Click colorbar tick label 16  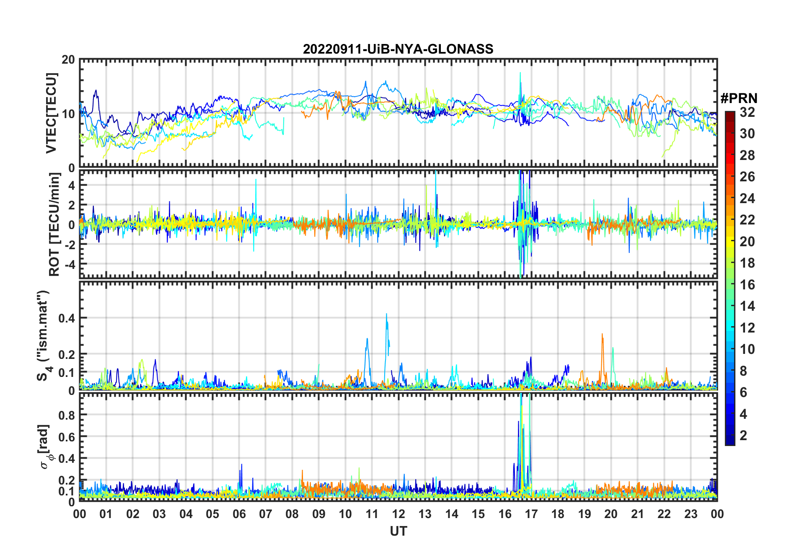[747, 285]
